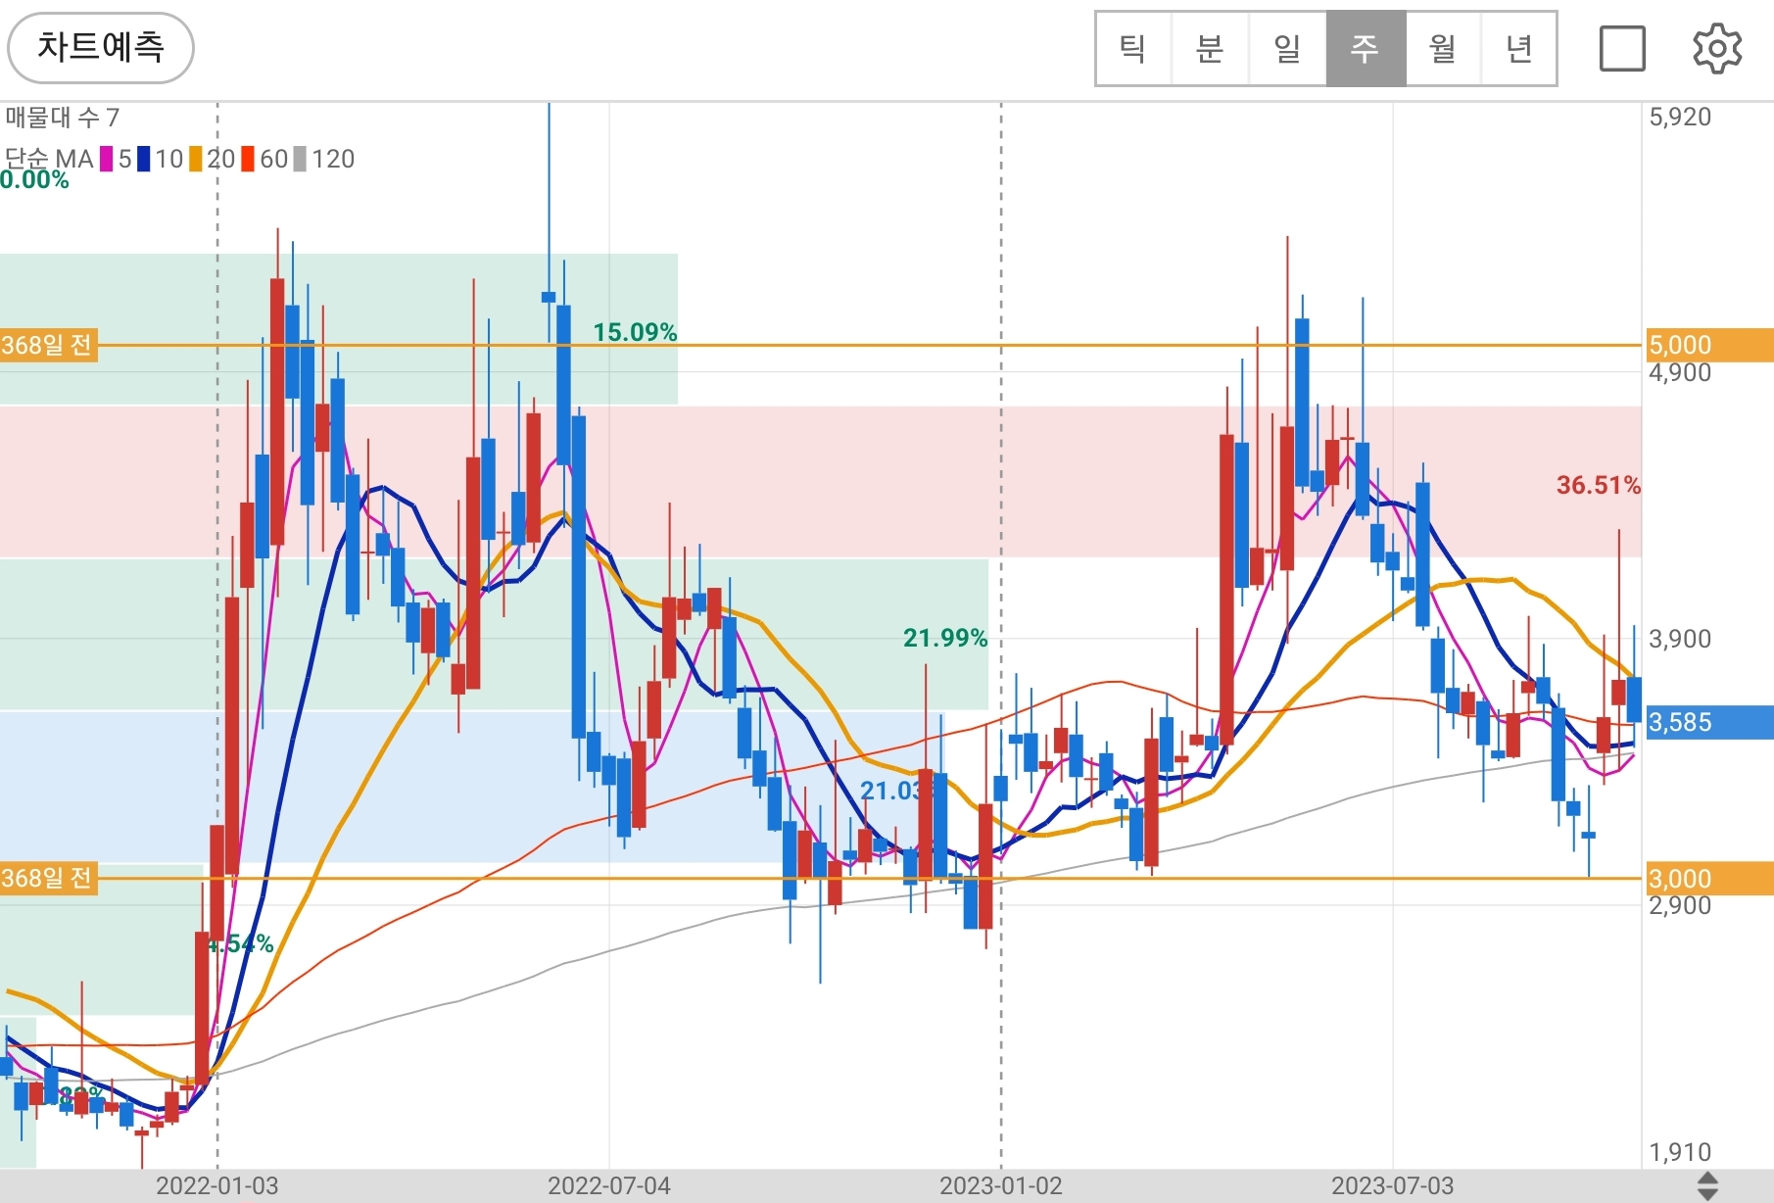Click the 0.00% green percentage text
The width and height of the screenshot is (1774, 1203).
(34, 180)
